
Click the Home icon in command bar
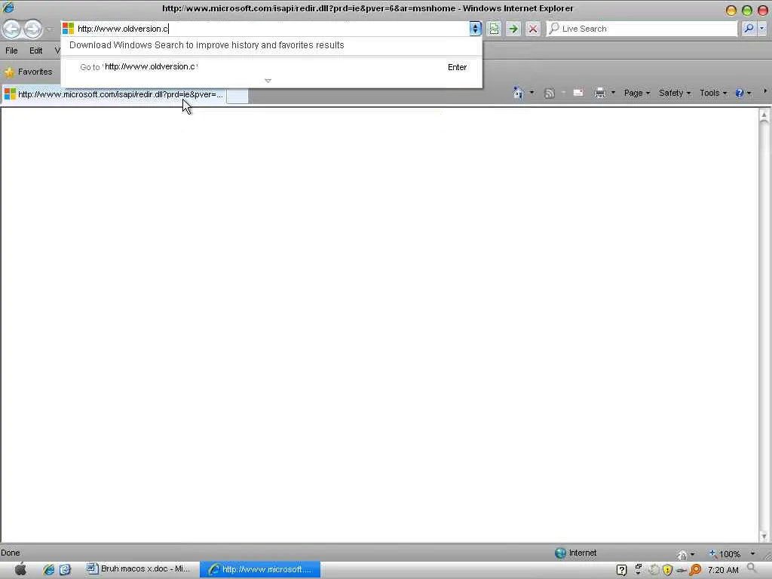click(x=518, y=93)
